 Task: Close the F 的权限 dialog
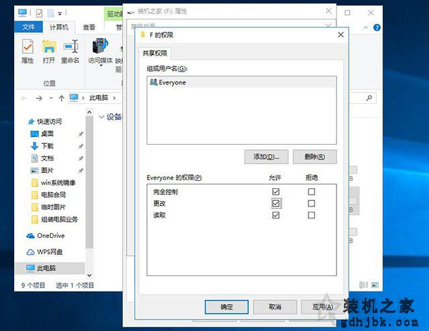[341, 35]
